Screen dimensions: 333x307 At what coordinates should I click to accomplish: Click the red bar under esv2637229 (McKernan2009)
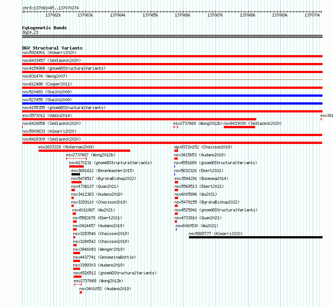tap(84, 151)
